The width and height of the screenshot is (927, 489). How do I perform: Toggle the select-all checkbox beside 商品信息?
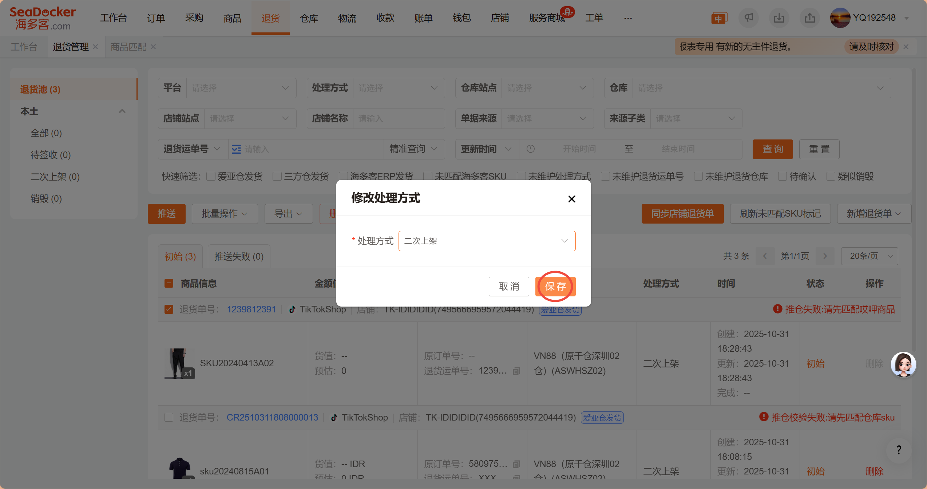(169, 284)
